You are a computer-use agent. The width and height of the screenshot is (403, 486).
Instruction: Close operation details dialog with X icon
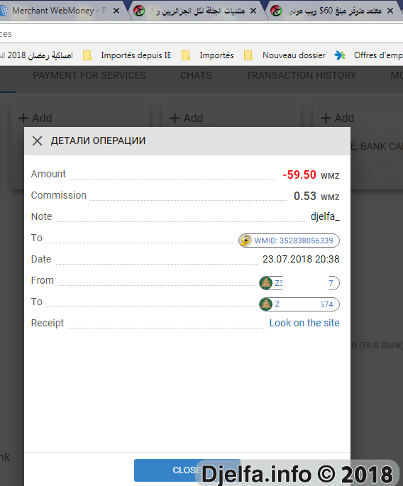[x=37, y=140]
